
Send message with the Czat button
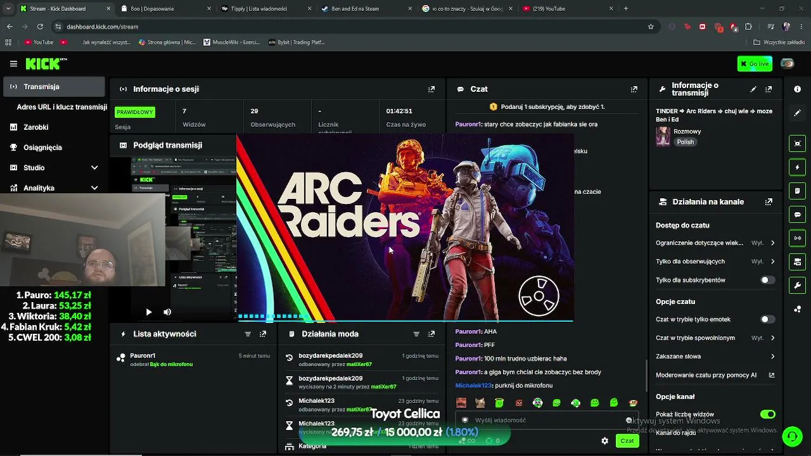pyautogui.click(x=627, y=441)
